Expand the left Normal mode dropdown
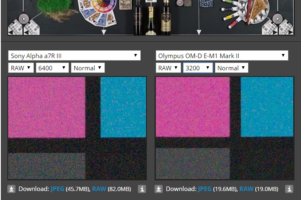This screenshot has width=301, height=200. (88, 68)
